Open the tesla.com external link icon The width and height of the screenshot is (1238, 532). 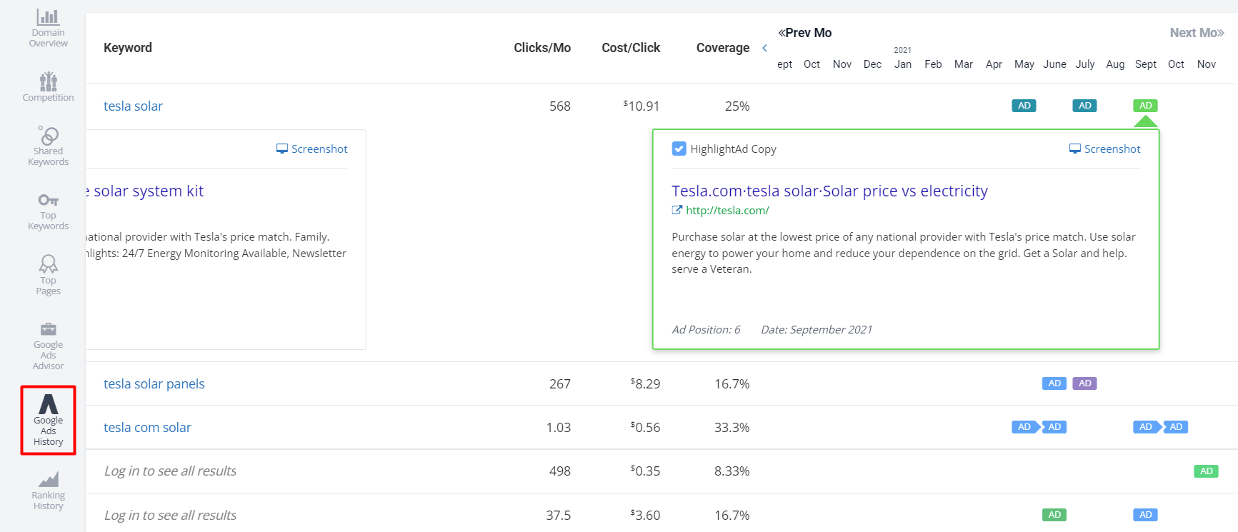coord(677,210)
